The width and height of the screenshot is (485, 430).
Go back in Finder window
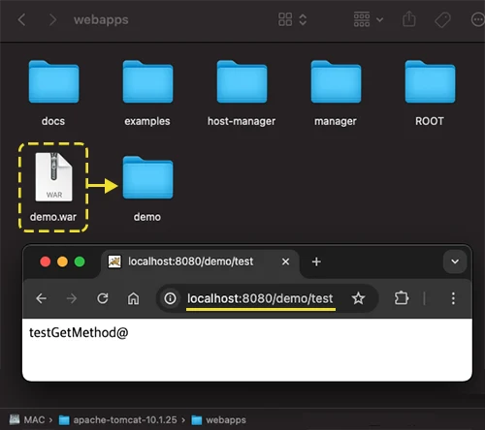pyautogui.click(x=21, y=19)
